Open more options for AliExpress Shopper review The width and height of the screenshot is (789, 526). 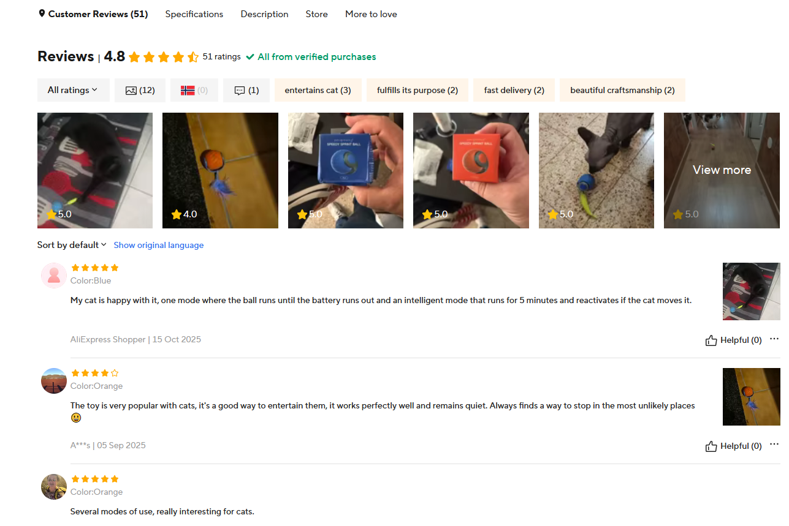coord(774,339)
